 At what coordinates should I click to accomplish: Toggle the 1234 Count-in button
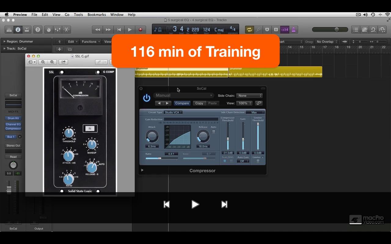click(285, 30)
